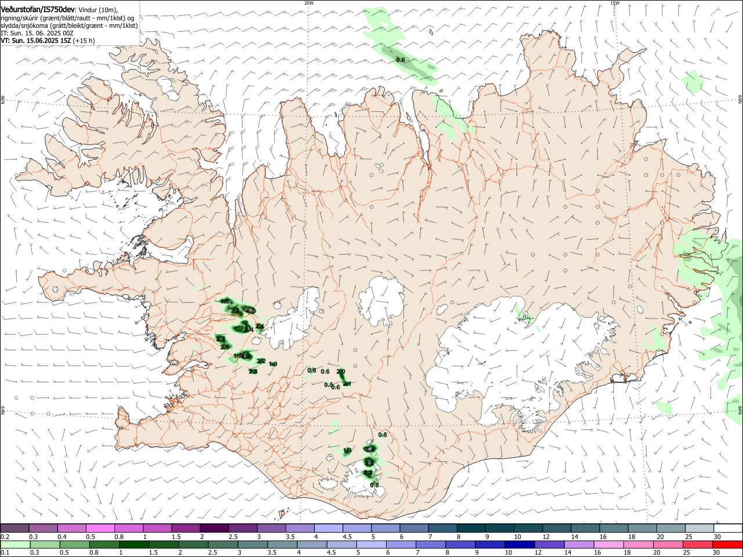Click the lower legend swatch between 7 and 8
The width and height of the screenshot is (743, 557).
(x=430, y=544)
